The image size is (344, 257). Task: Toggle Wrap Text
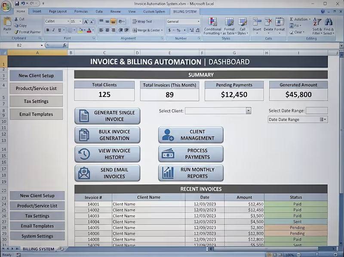tap(142, 22)
